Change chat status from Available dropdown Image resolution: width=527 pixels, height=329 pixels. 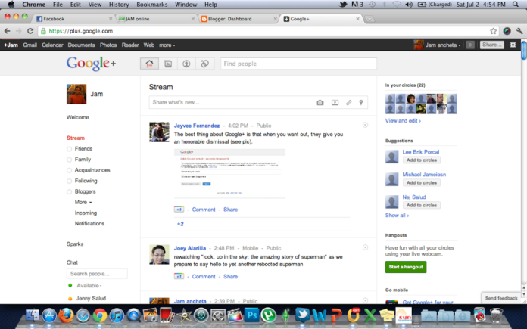[89, 285]
